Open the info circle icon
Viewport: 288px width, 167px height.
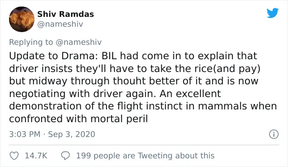pyautogui.click(x=274, y=134)
